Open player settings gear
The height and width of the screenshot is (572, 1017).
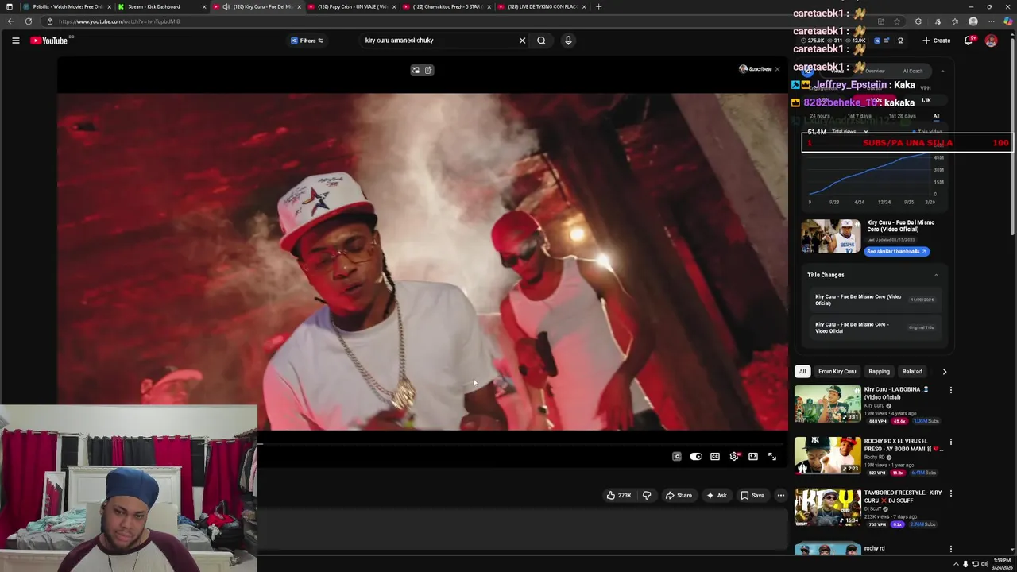[734, 457]
